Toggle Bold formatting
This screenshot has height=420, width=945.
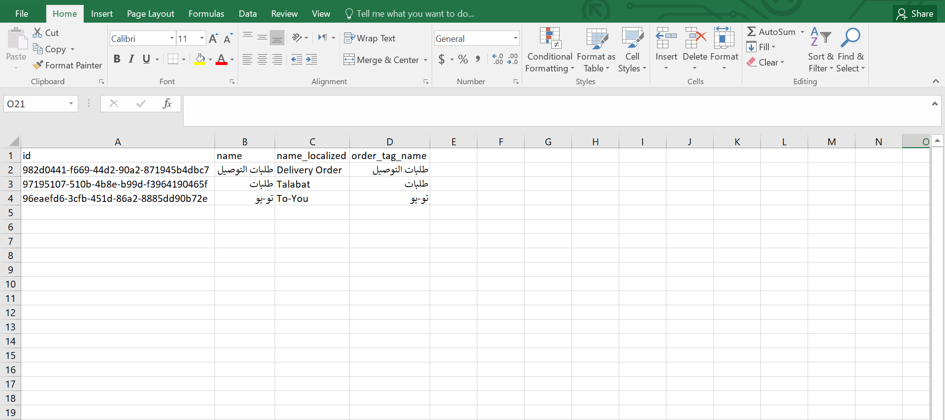point(117,59)
